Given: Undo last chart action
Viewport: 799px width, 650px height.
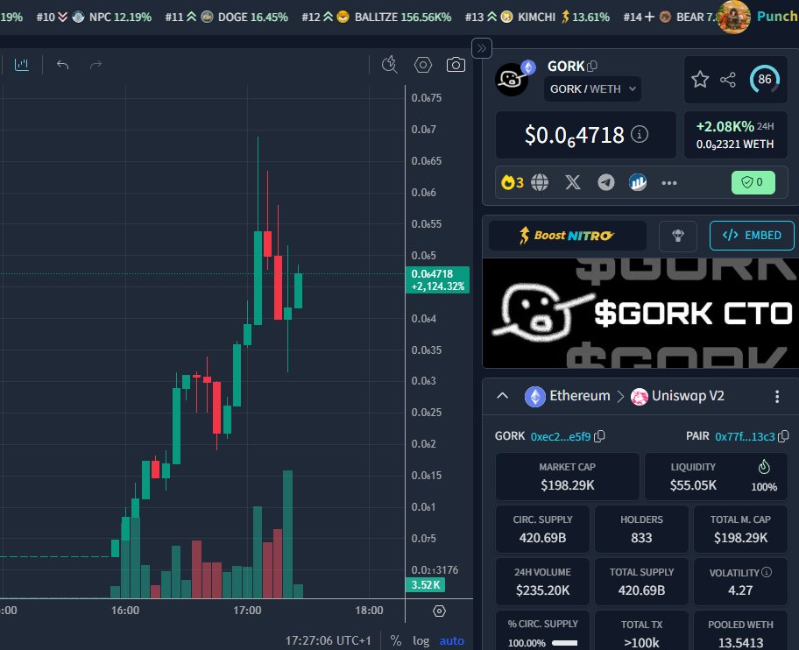Looking at the screenshot, I should [x=62, y=65].
